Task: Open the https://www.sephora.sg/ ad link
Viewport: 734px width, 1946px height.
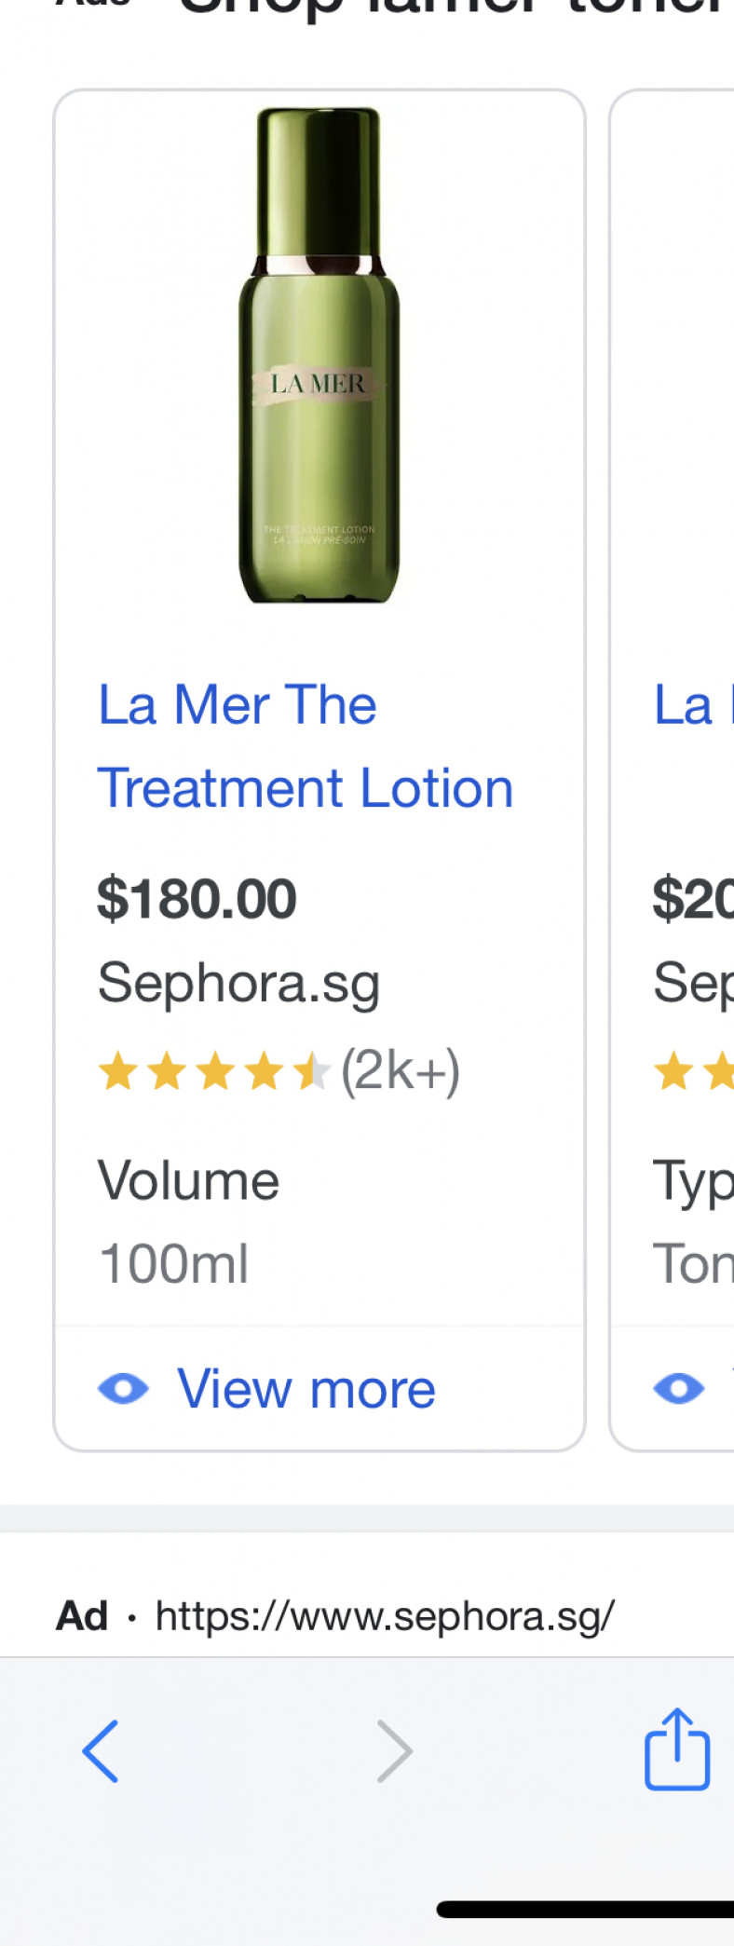Action: [385, 1615]
